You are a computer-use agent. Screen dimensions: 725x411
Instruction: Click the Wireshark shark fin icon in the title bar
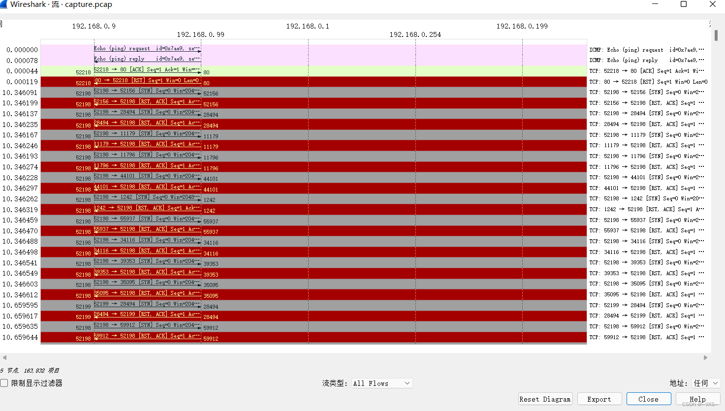pyautogui.click(x=3, y=4)
